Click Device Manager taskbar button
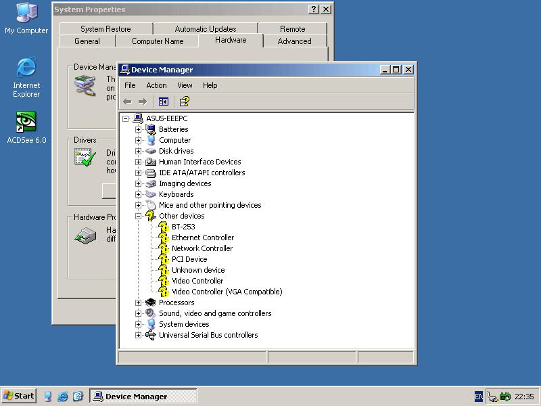Screen dimensions: 541x406 [x=143, y=396]
